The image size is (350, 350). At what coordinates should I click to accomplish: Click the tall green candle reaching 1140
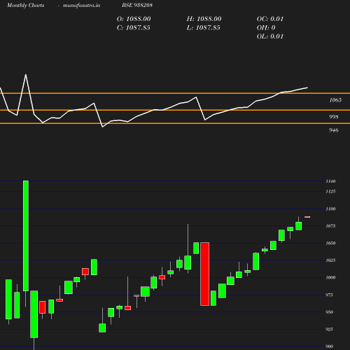26,236
